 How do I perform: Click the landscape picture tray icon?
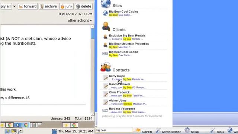[7, 131]
